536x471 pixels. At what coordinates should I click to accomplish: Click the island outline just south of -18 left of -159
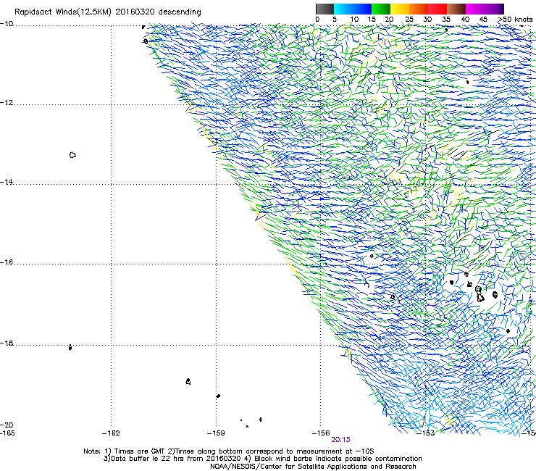[x=188, y=381]
